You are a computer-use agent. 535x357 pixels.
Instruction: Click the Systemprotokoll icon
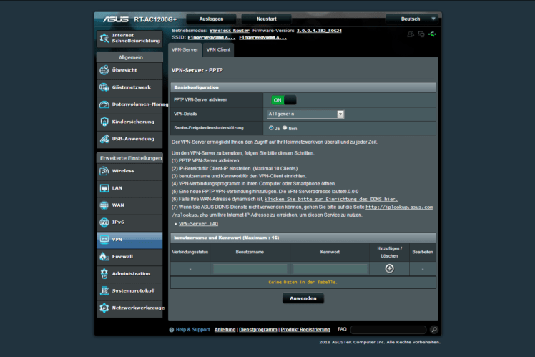pyautogui.click(x=104, y=290)
